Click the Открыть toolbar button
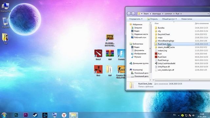Viewport: 210px width, 118px height. pos(152,19)
